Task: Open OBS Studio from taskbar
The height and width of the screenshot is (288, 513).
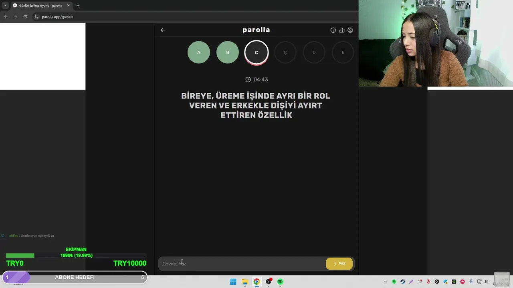Action: [x=269, y=282]
